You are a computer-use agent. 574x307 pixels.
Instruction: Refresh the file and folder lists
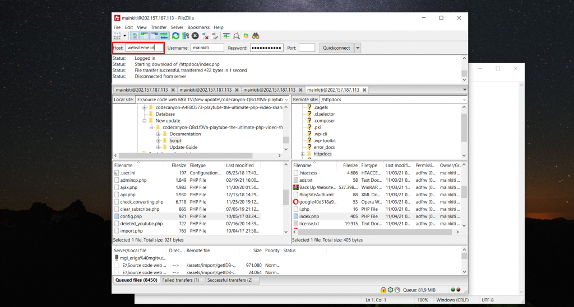pos(175,36)
